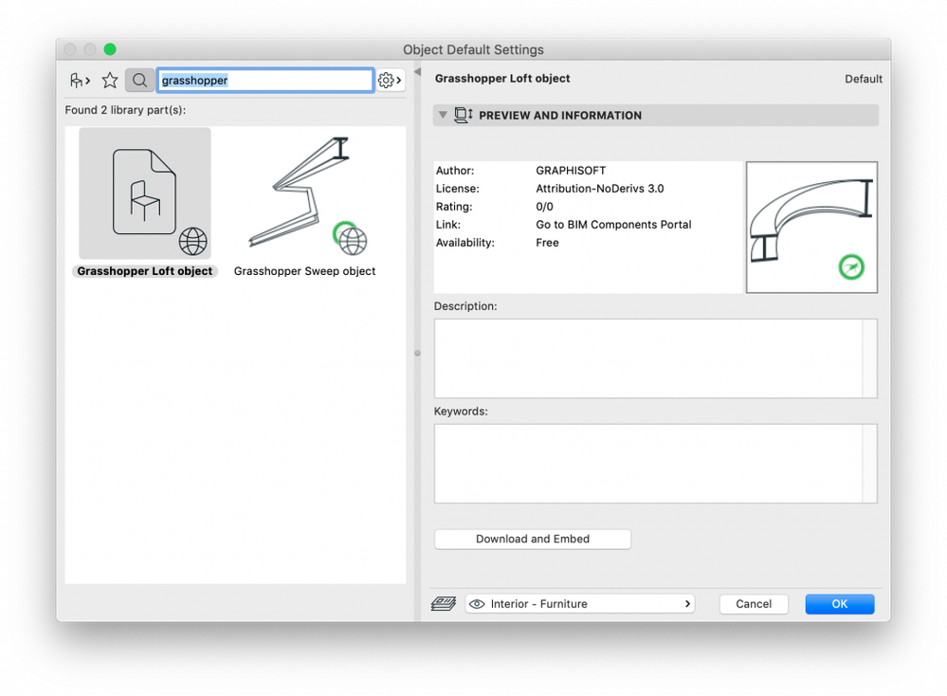This screenshot has width=947, height=696.
Task: Click the layer icon beside layer dropdown
Action: coord(444,604)
